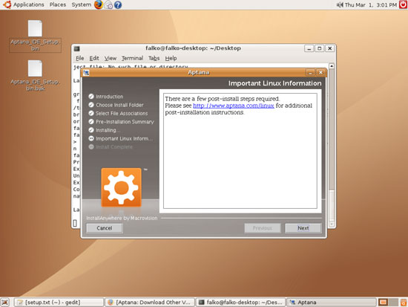Image resolution: width=408 pixels, height=307 pixels.
Task: Click the Select File Associations step icon
Action: 91,113
